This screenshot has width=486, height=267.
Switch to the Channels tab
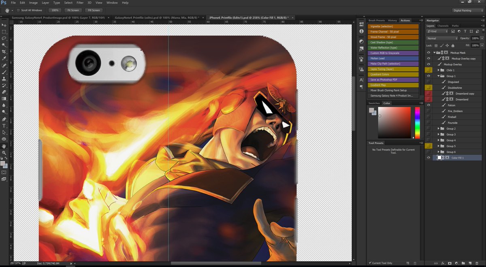tap(443, 26)
